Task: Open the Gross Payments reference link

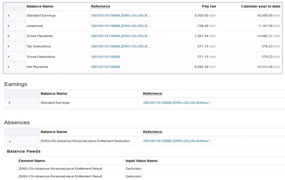Action: pyautogui.click(x=120, y=36)
